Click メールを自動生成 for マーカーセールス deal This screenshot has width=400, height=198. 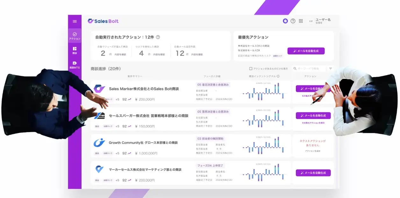[313, 173]
